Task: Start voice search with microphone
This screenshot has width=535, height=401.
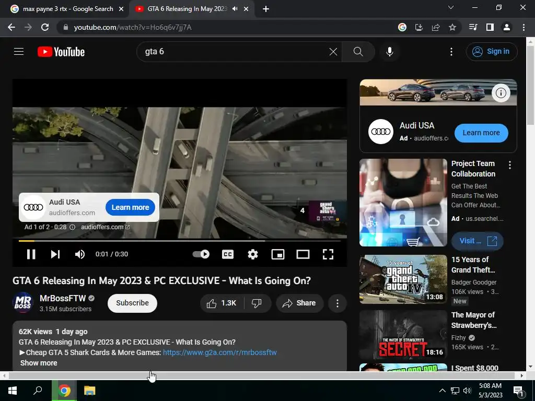Action: [x=390, y=52]
